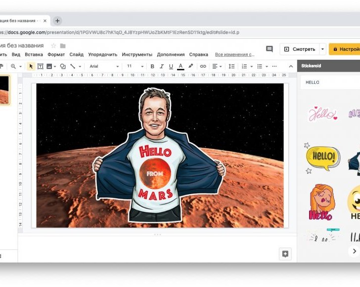Insert an image from toolbar
Screen dimensions: 360x287
tap(49, 66)
